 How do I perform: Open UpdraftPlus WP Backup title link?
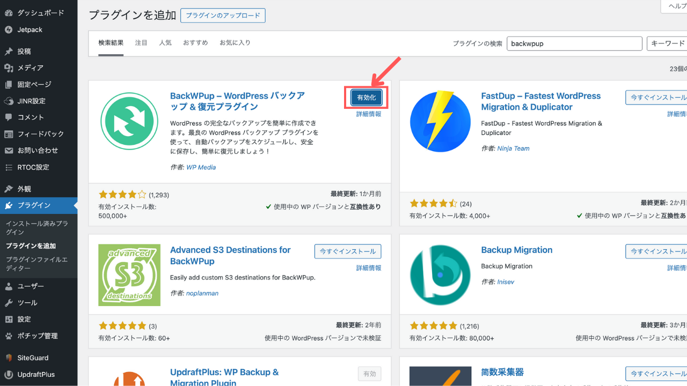(224, 377)
